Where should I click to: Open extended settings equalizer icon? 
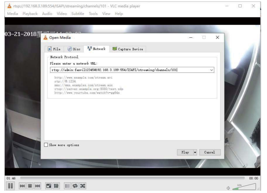pos(56,186)
